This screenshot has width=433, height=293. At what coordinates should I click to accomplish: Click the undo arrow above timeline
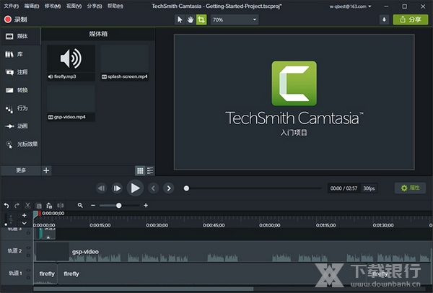coord(6,206)
